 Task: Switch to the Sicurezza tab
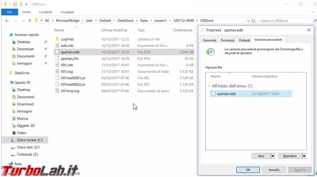(x=227, y=40)
